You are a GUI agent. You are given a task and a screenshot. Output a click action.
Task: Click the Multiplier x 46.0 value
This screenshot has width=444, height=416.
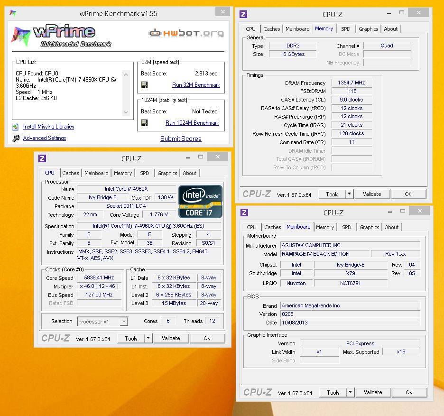click(x=99, y=287)
